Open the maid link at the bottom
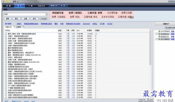The width and height of the screenshot is (175, 102). (x=33, y=101)
